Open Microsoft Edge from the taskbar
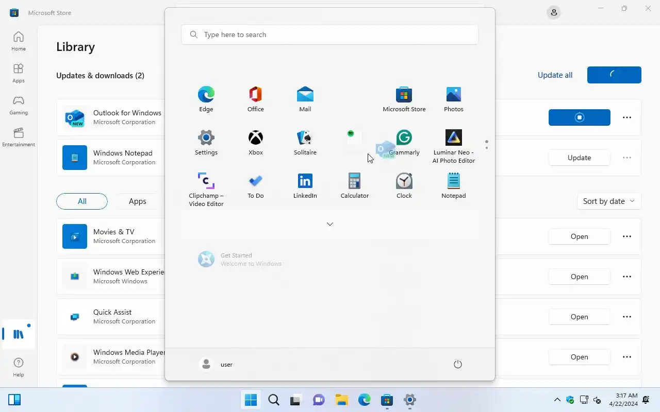The image size is (660, 412). tap(365, 400)
